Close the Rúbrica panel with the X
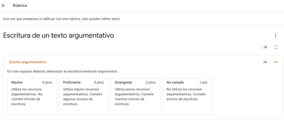 click(x=3, y=6)
